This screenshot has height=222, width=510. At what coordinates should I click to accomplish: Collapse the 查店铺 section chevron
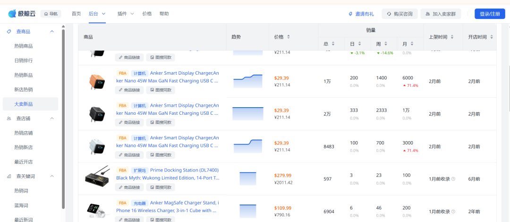pyautogui.click(x=52, y=119)
